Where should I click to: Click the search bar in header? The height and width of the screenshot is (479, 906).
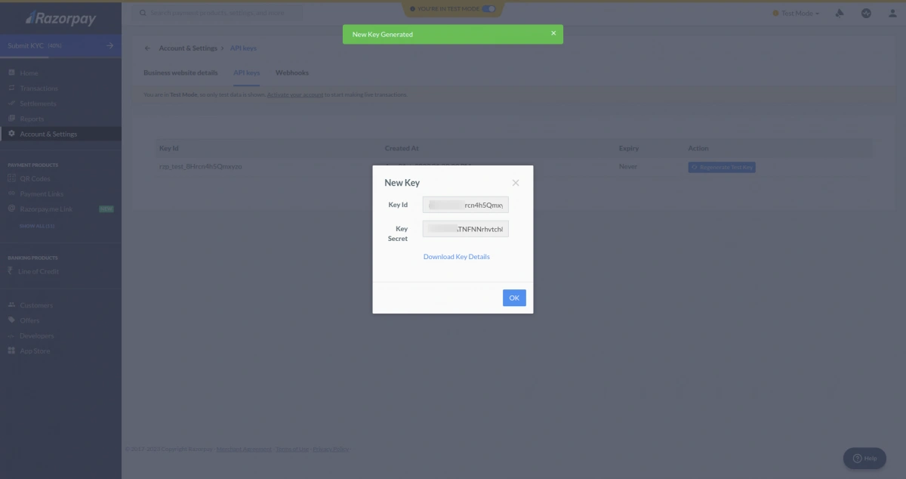click(x=219, y=13)
